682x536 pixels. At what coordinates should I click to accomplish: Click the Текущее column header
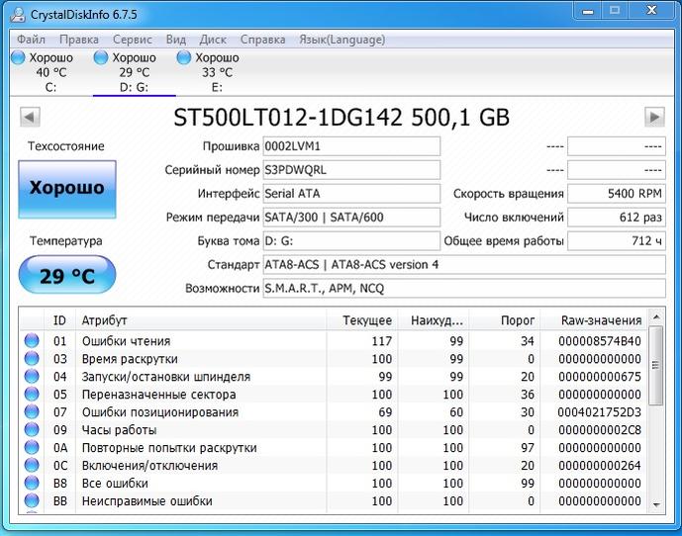pyautogui.click(x=362, y=320)
